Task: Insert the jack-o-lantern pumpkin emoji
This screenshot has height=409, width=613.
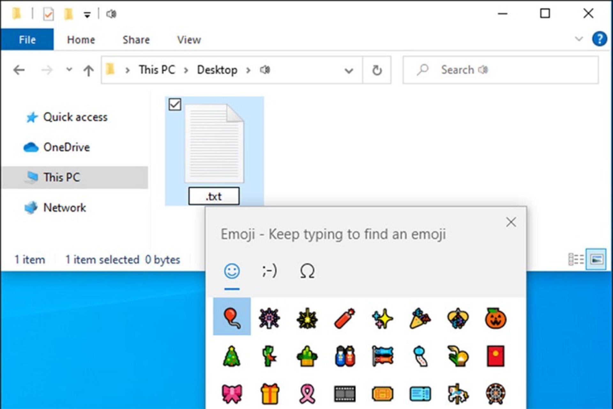Action: point(496,318)
